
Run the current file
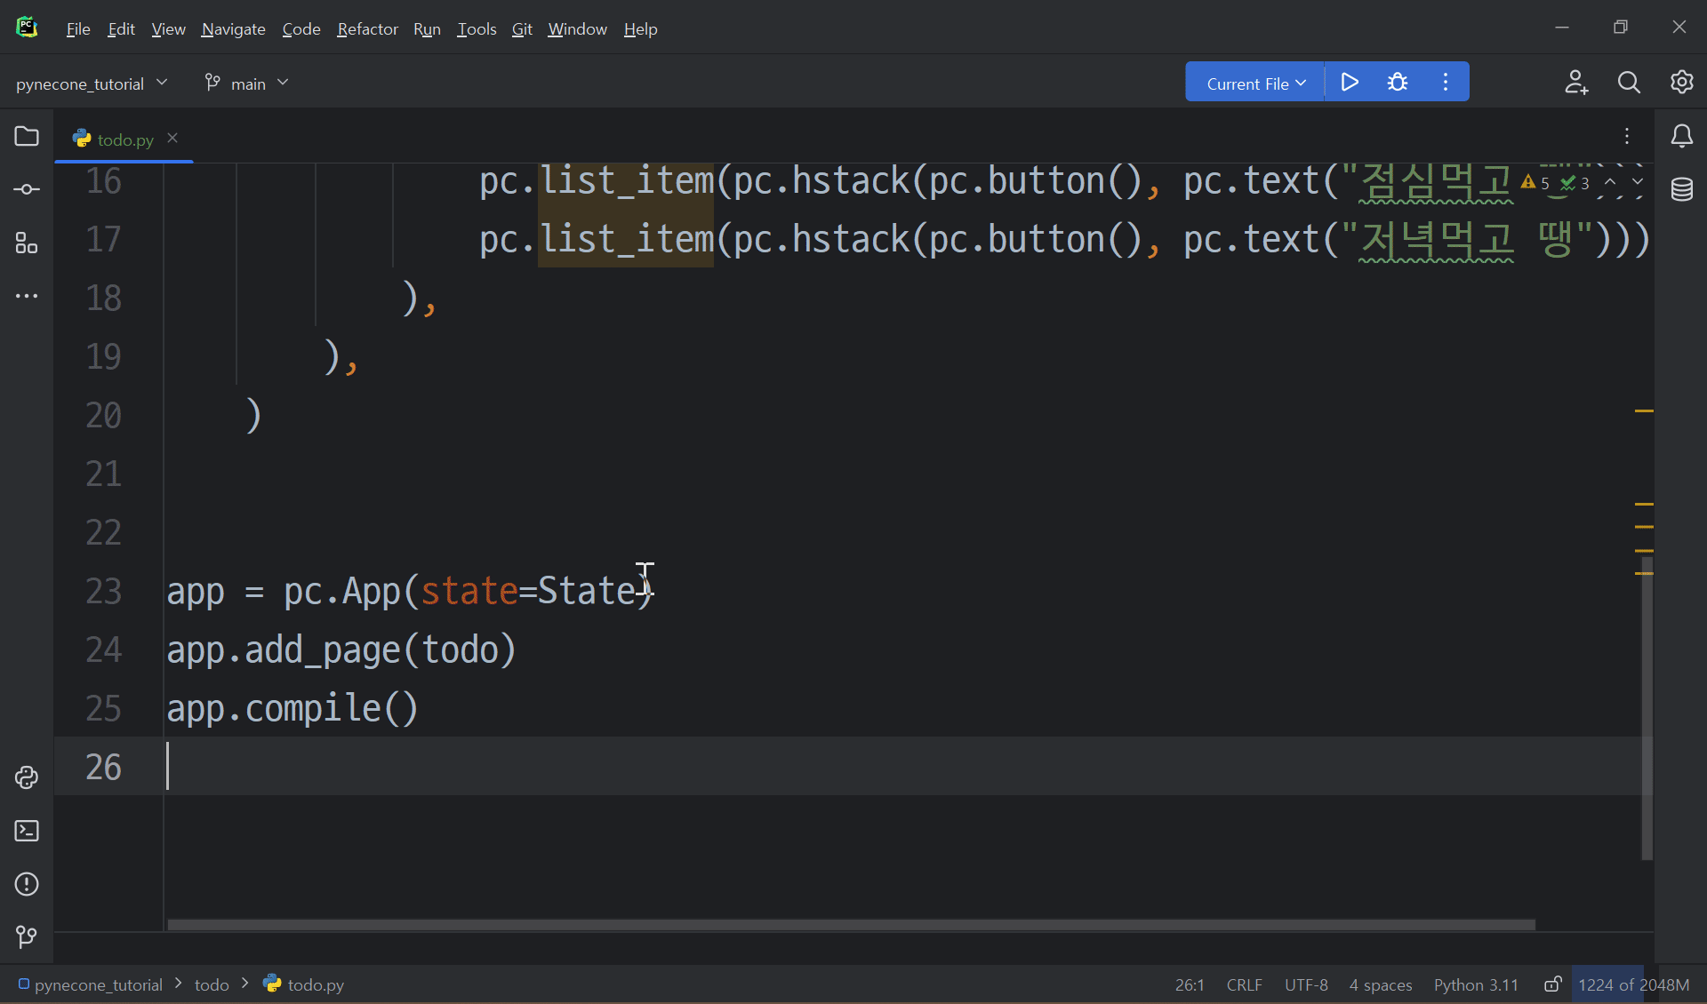pos(1350,83)
